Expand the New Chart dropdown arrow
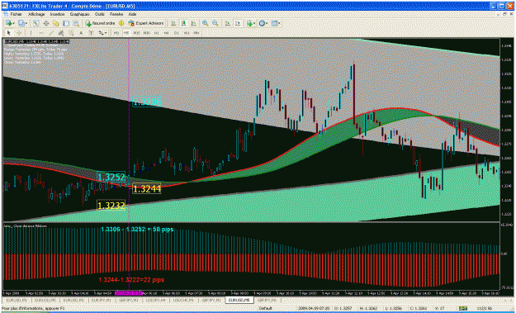This screenshot has height=313, width=516. [x=14, y=23]
